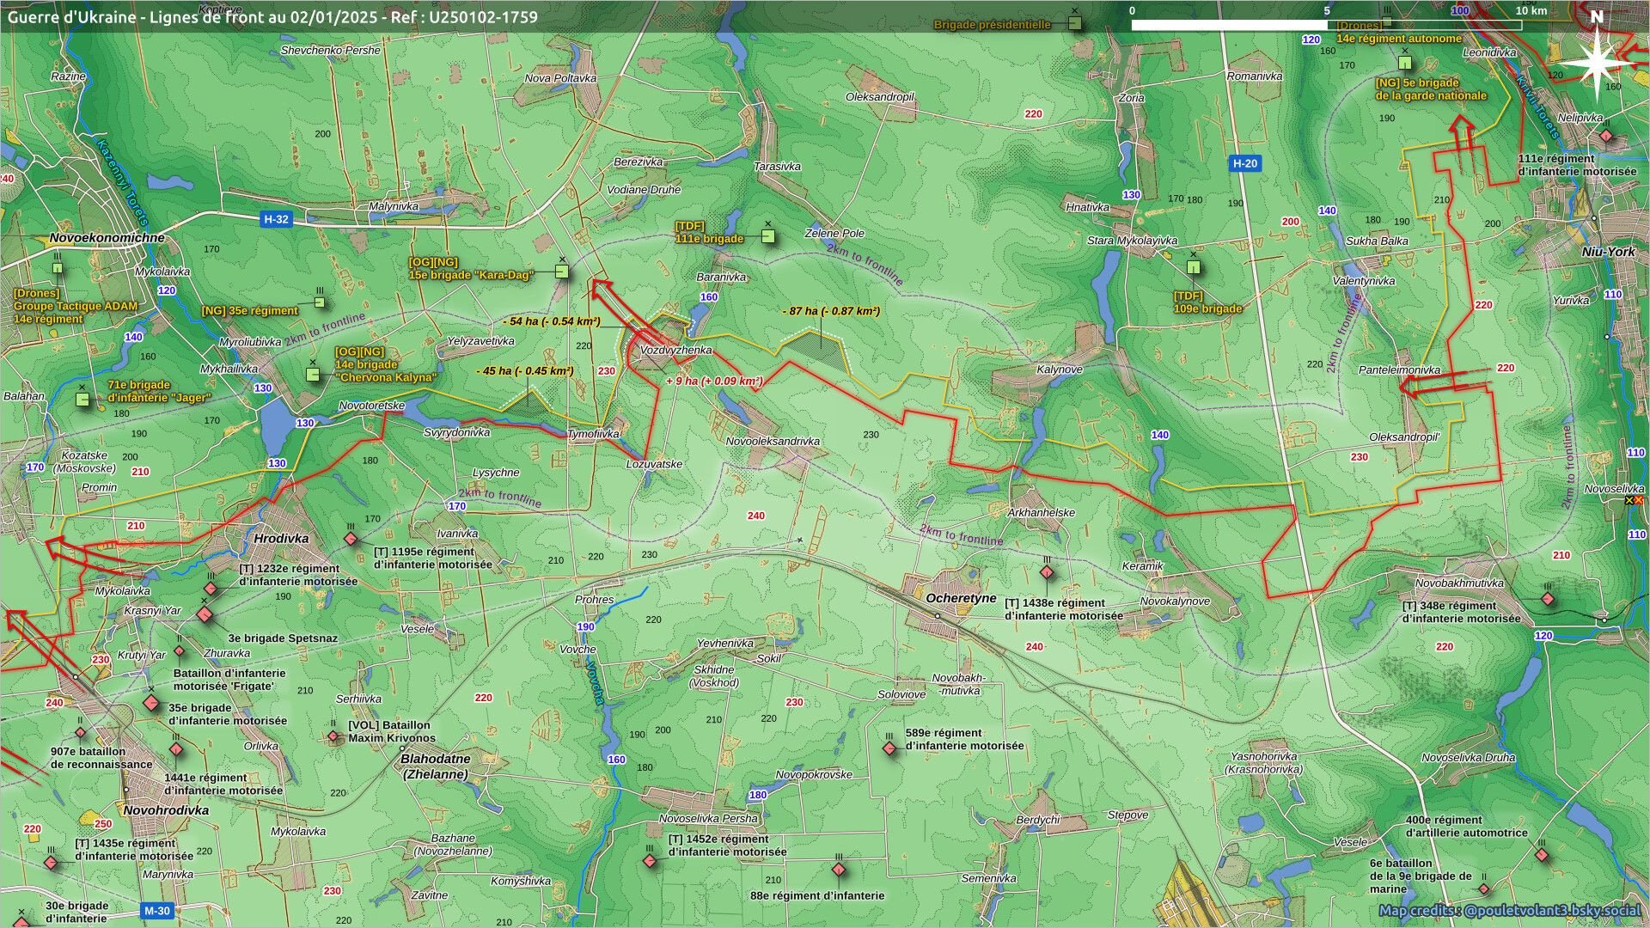The image size is (1650, 928).
Task: Select the 88e régiment d'infanterie marker
Action: 839,870
